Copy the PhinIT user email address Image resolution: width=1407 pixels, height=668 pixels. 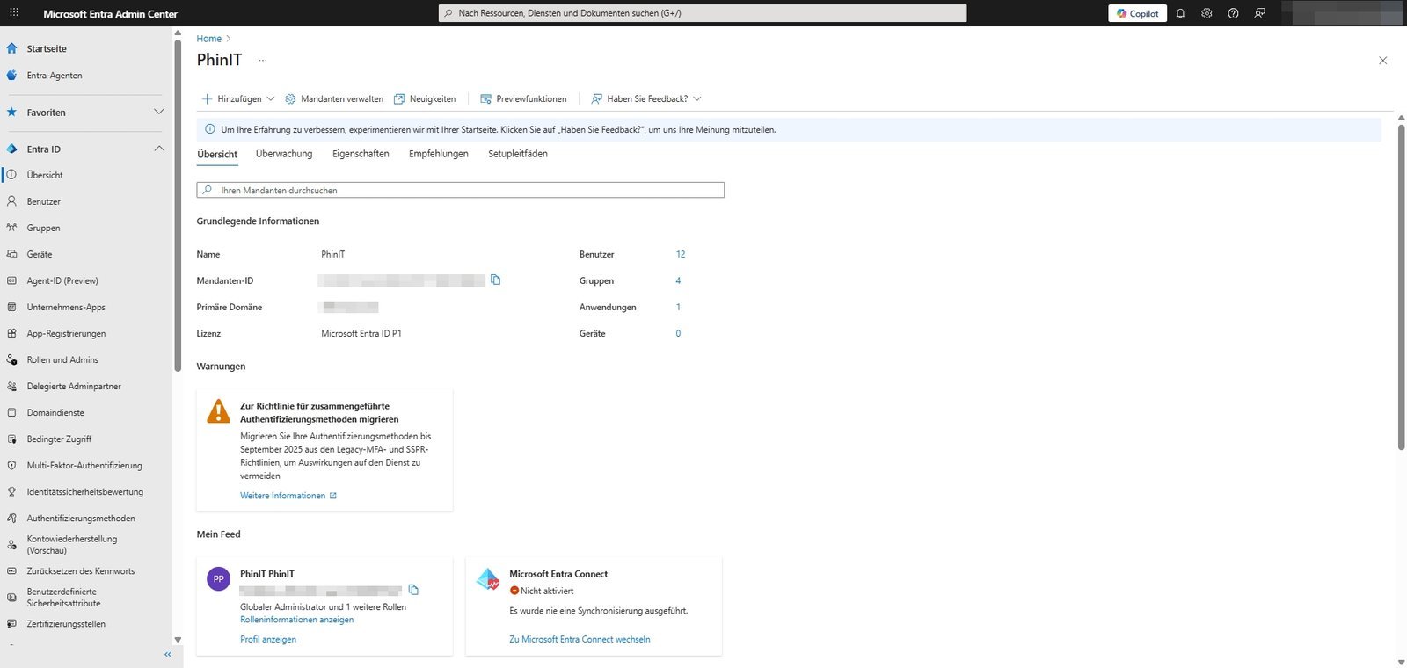(x=413, y=590)
